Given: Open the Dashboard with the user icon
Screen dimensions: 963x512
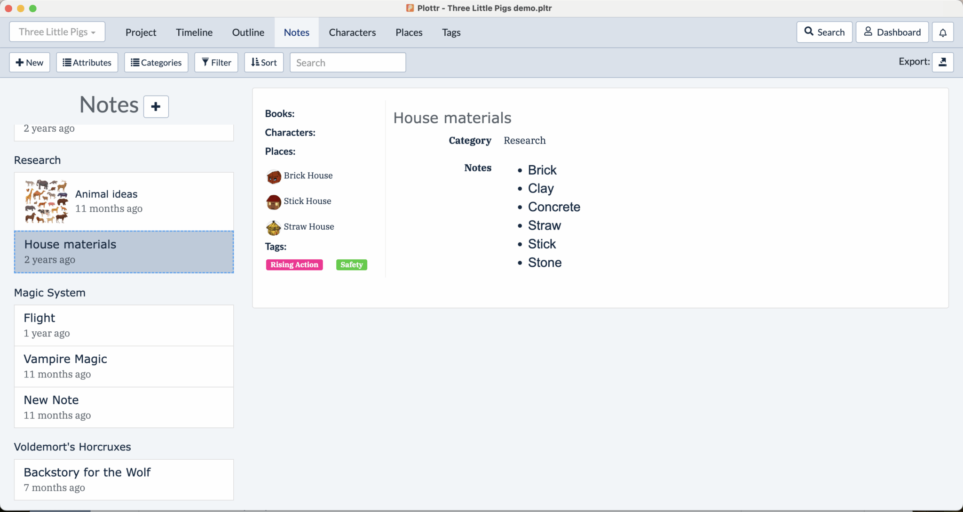Looking at the screenshot, I should [x=892, y=32].
